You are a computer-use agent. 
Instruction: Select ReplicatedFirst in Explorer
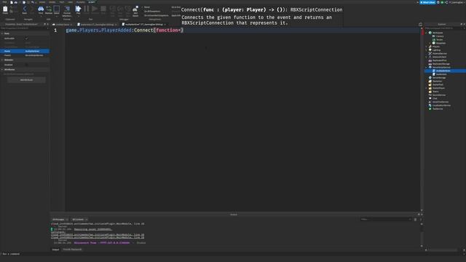point(439,60)
